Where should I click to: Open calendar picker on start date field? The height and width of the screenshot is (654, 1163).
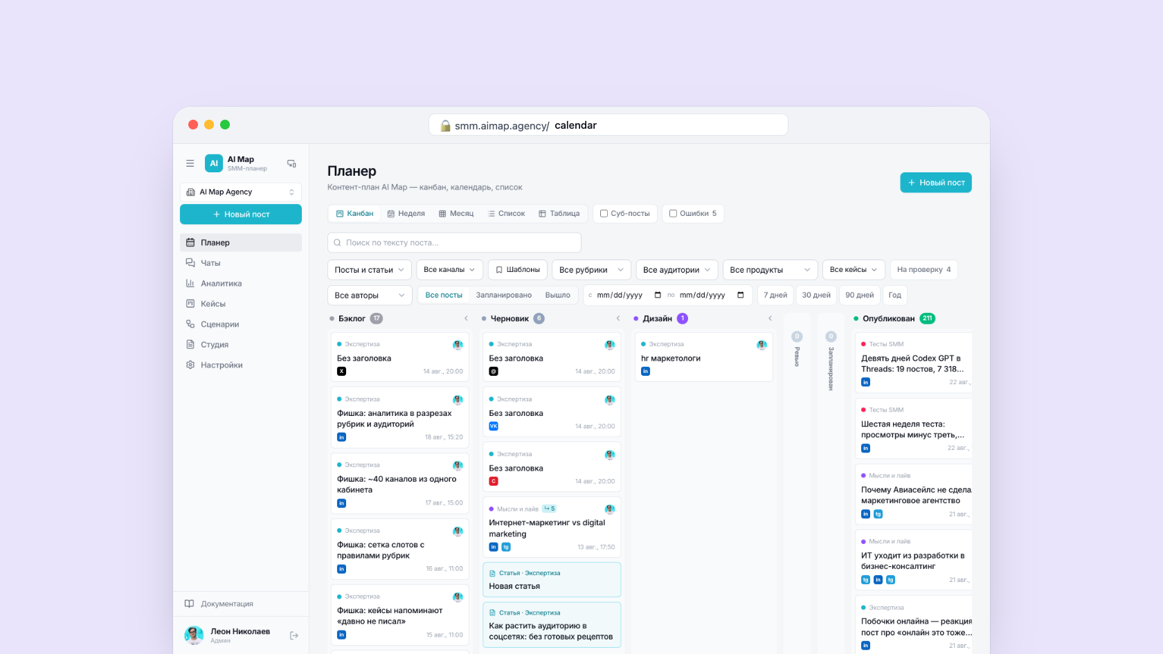(x=658, y=295)
